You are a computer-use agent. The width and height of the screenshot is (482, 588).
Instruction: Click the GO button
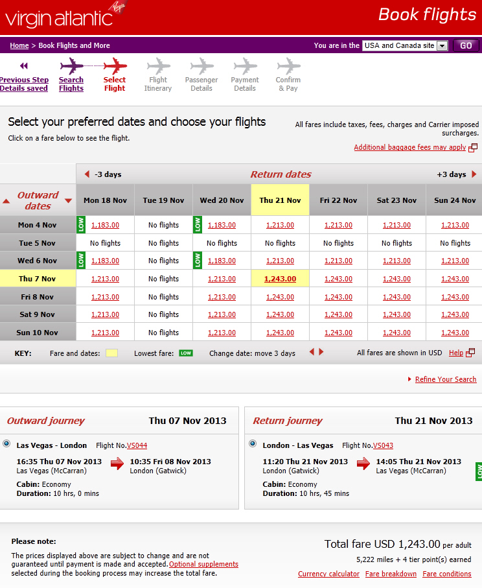tap(466, 45)
